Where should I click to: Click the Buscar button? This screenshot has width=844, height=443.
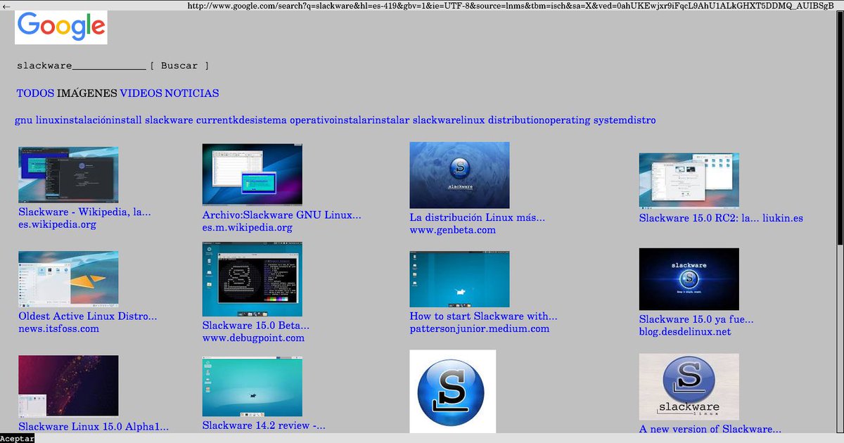pos(179,65)
